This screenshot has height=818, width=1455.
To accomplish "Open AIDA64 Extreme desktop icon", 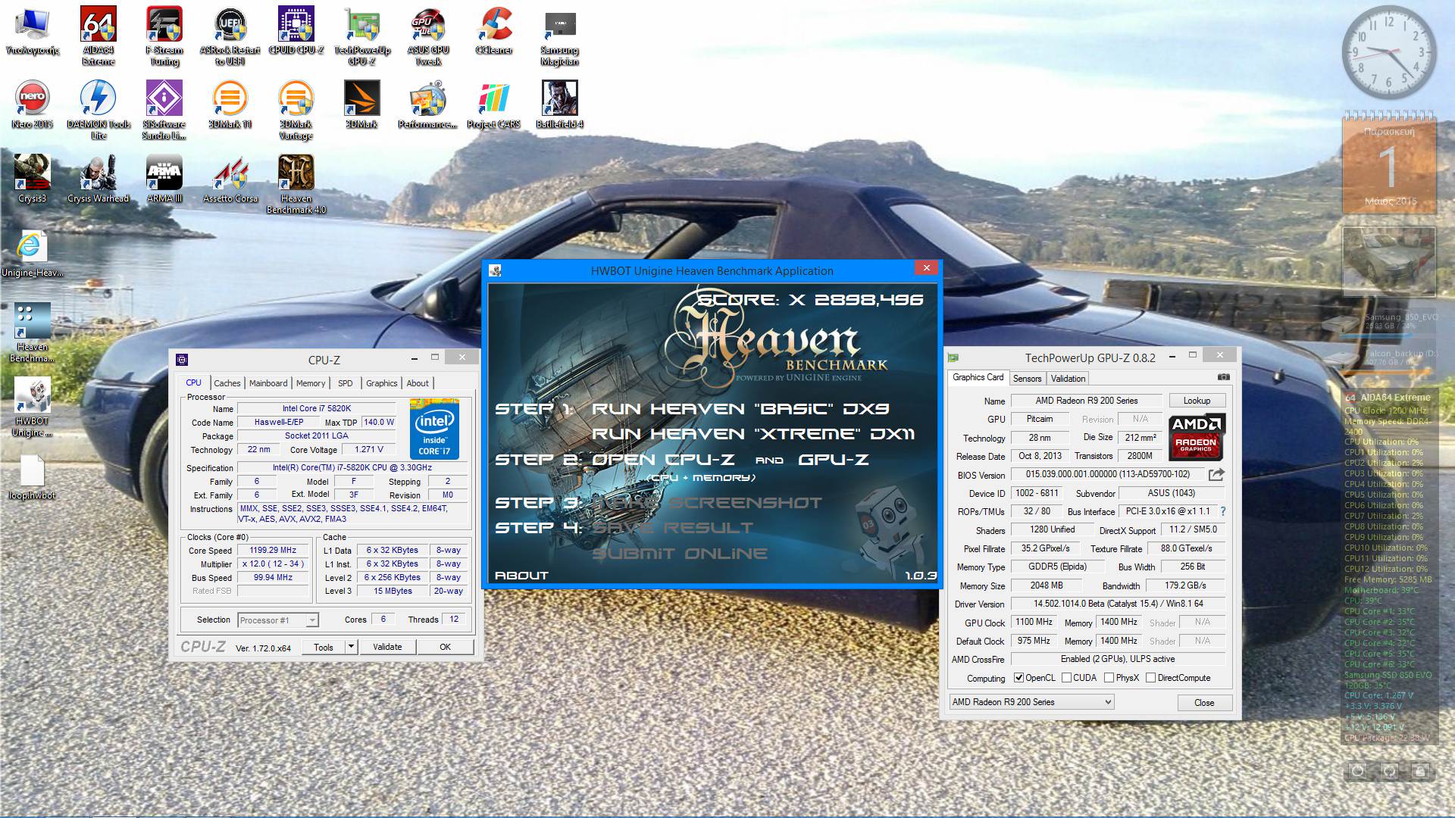I will coord(99,36).
